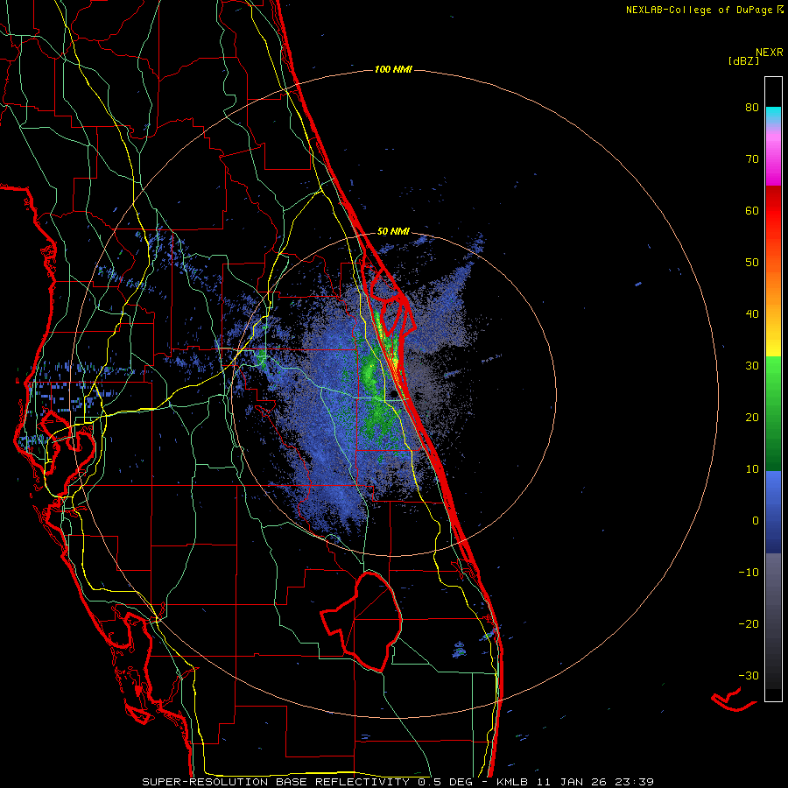Click the 30 dBZ scale value

tap(752, 366)
